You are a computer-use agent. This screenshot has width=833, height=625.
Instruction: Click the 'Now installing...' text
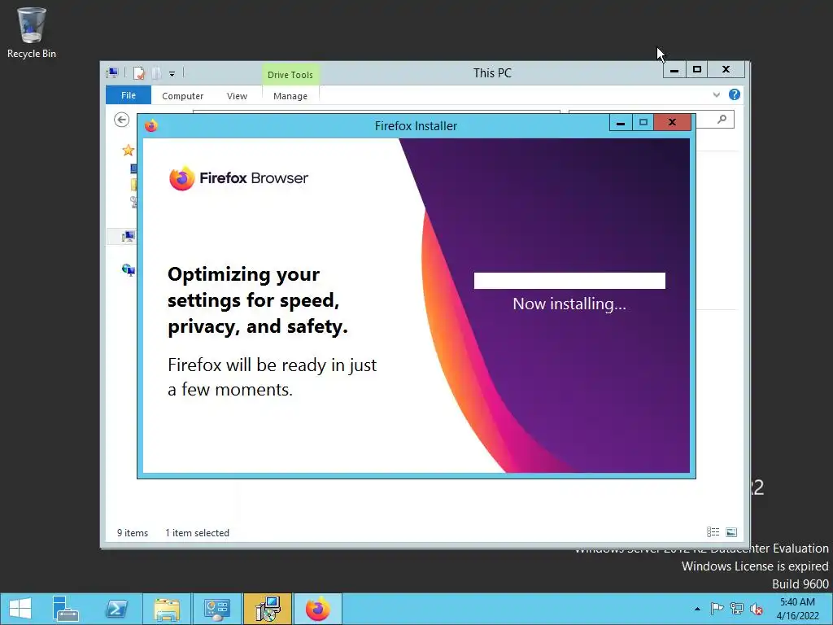569,304
